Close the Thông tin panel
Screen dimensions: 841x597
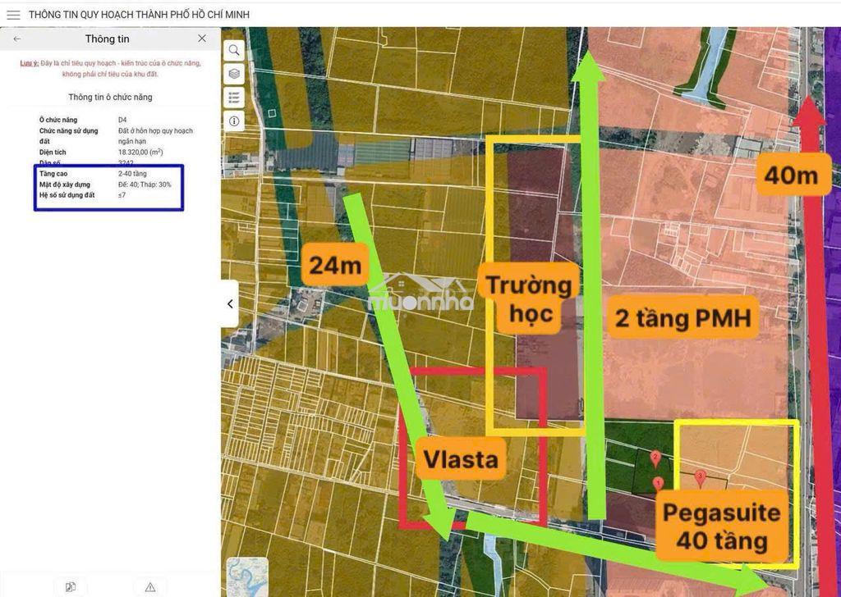(202, 39)
